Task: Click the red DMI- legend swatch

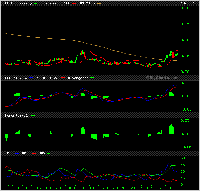Action: pyautogui.click(x=34, y=153)
